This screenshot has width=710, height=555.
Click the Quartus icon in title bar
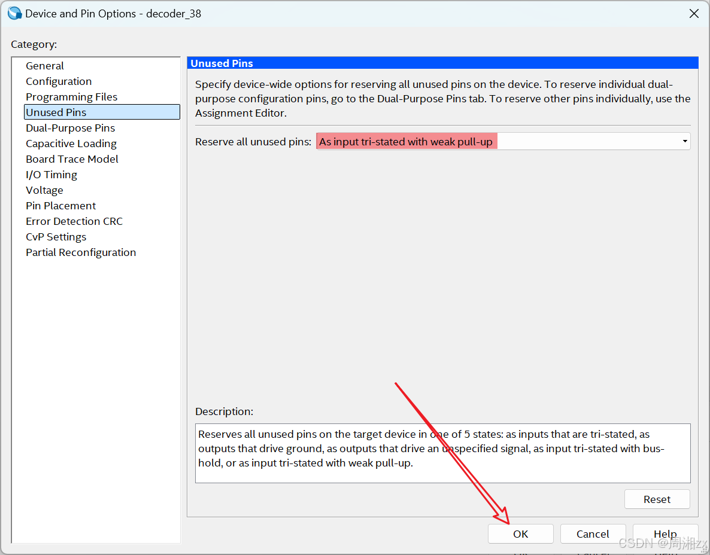point(14,14)
